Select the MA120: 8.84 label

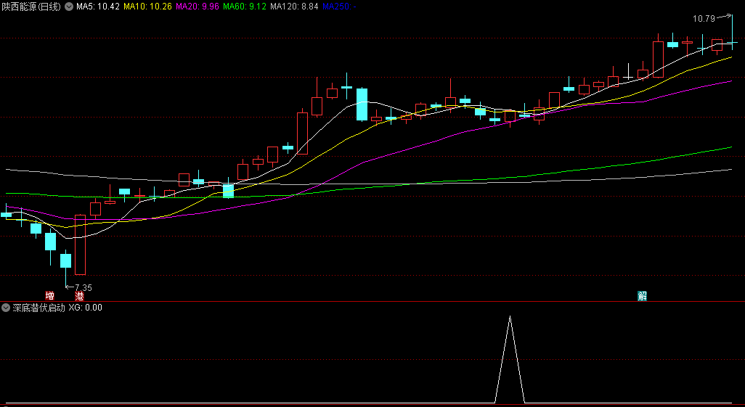click(x=294, y=7)
